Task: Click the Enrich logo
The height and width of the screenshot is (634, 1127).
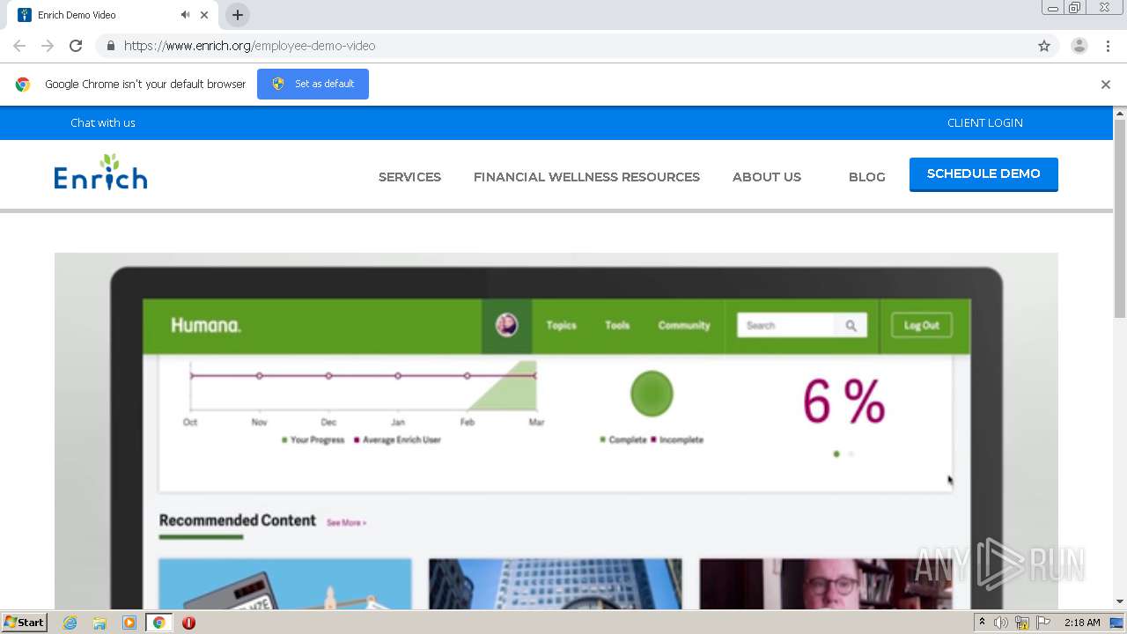Action: (100, 173)
